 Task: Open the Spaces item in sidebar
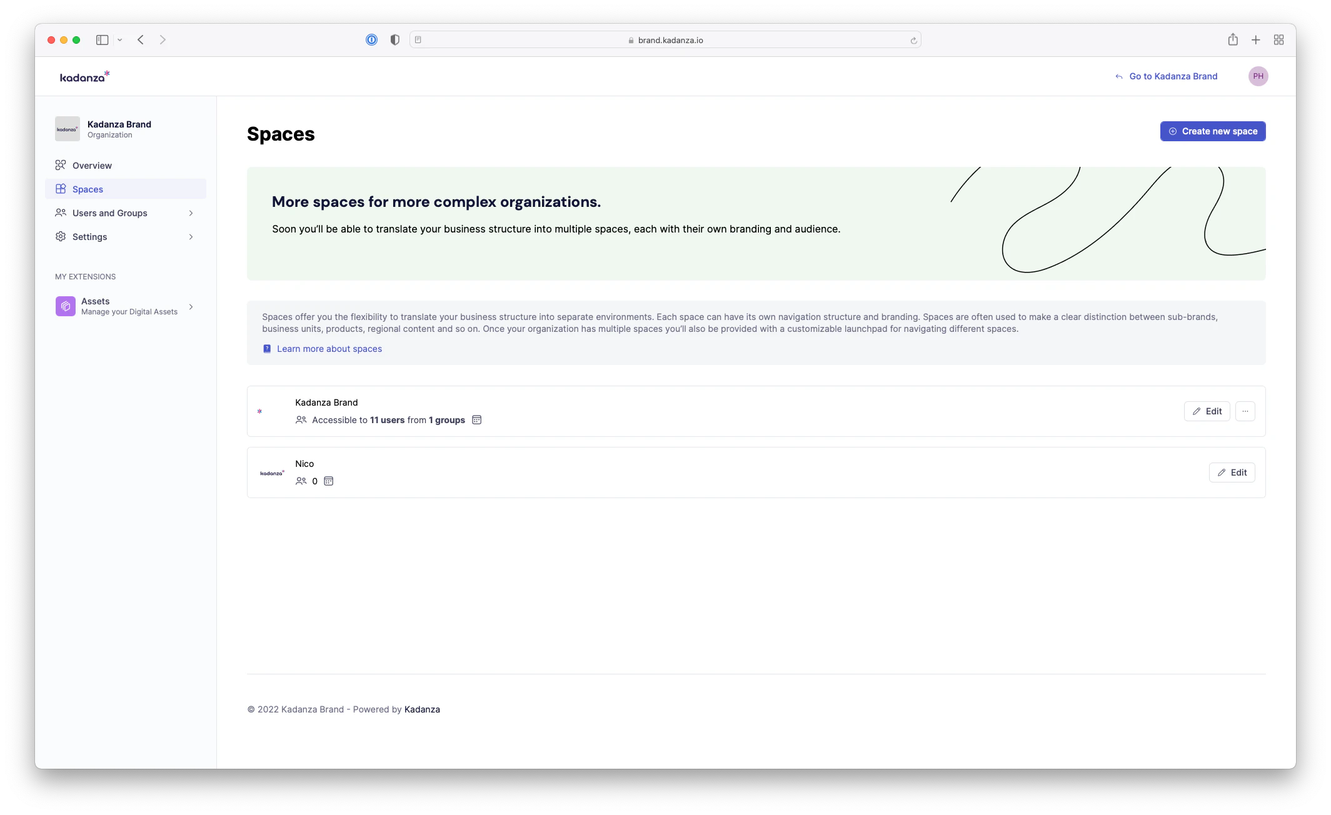[x=88, y=189]
